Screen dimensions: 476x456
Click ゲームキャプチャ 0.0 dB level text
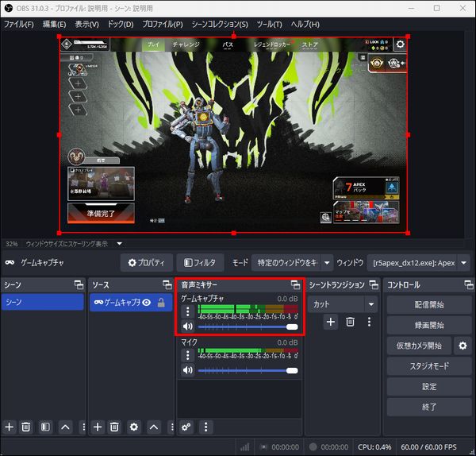[x=287, y=299]
